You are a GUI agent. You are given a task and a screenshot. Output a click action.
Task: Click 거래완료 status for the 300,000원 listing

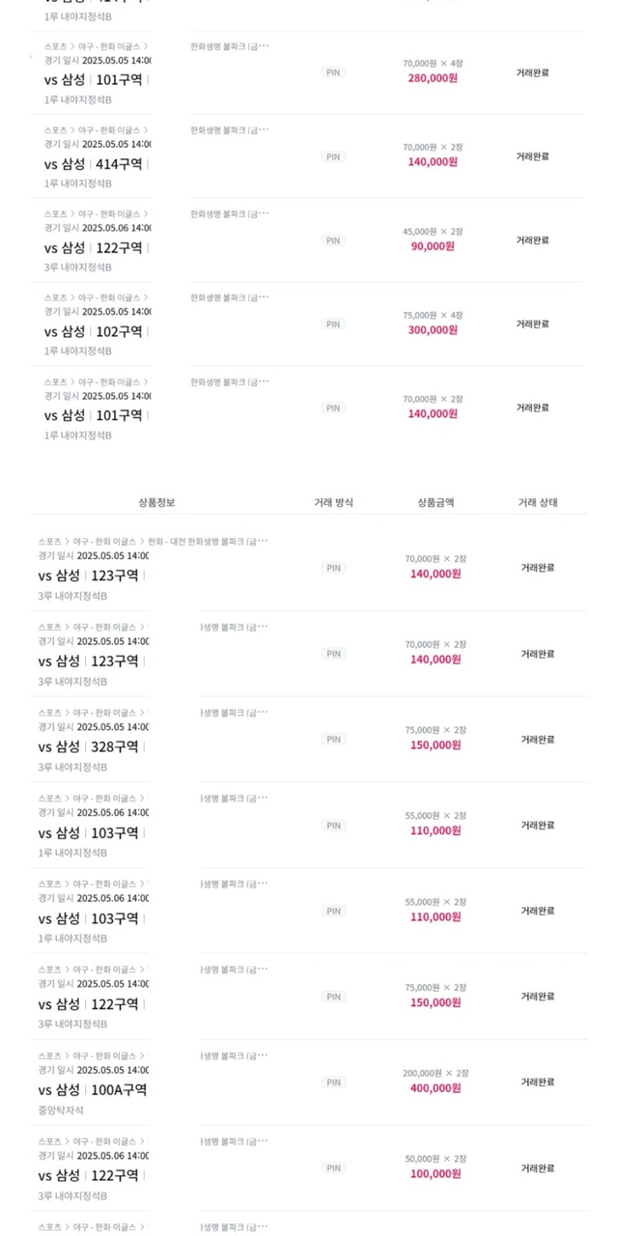pos(532,324)
